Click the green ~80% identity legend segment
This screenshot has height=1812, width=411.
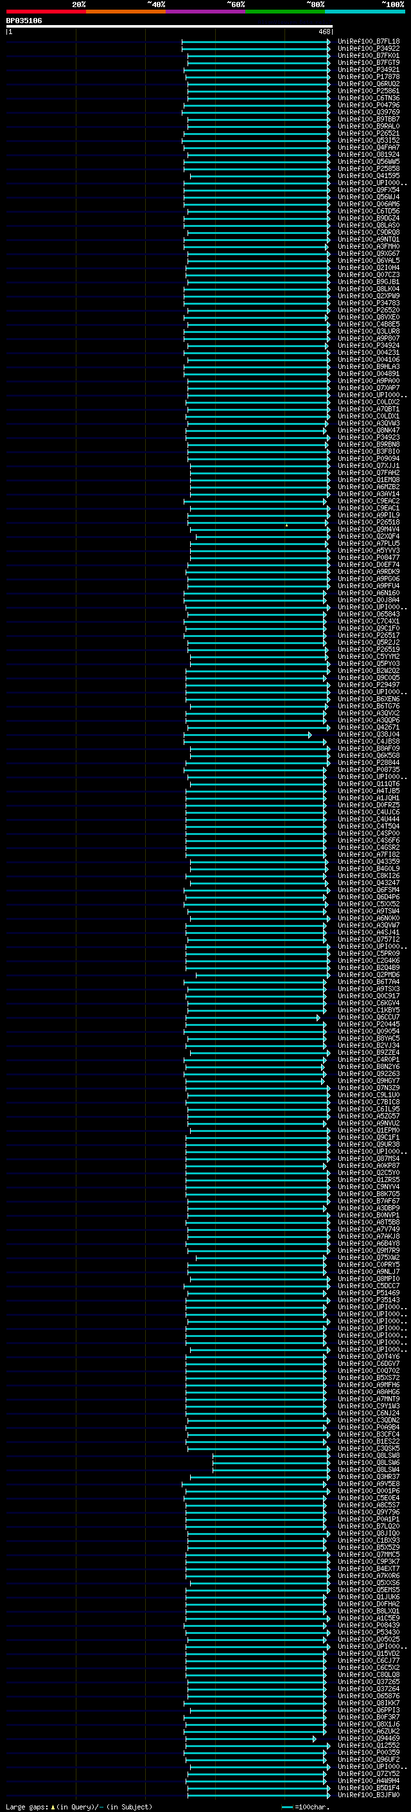pyautogui.click(x=285, y=12)
